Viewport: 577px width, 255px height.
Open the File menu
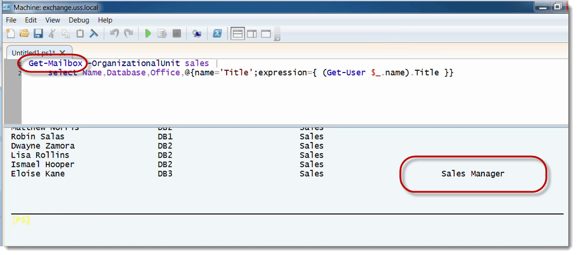tap(11, 20)
